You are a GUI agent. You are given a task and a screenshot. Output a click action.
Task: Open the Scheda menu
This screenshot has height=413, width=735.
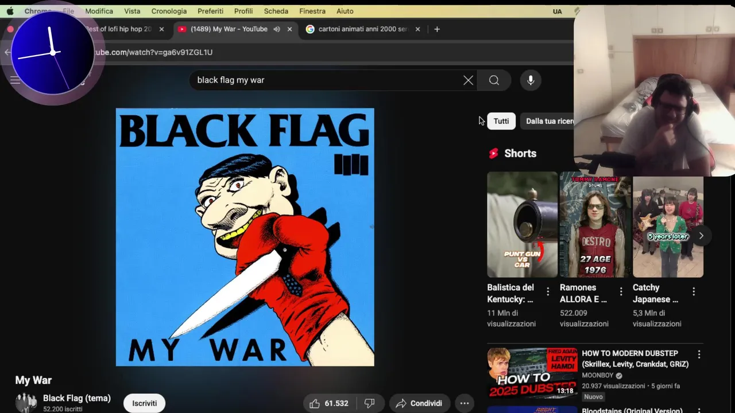[x=276, y=11]
